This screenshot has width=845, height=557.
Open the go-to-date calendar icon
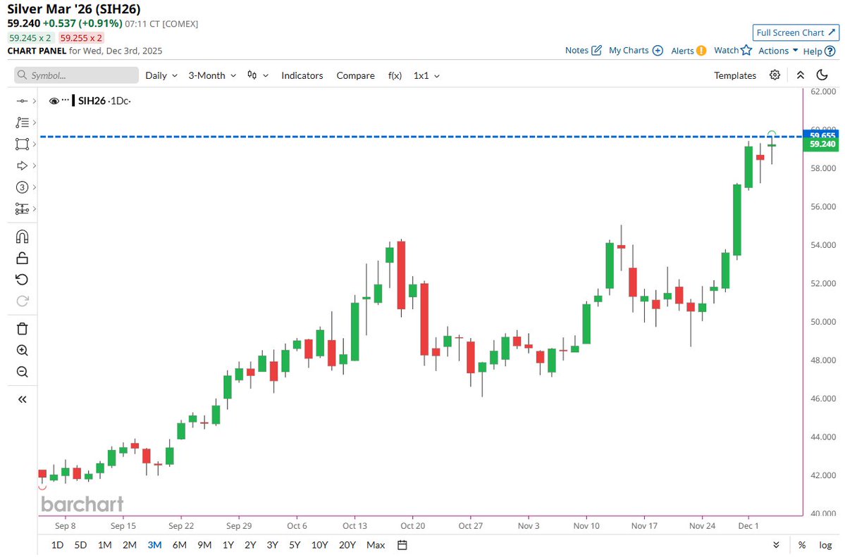tap(400, 544)
